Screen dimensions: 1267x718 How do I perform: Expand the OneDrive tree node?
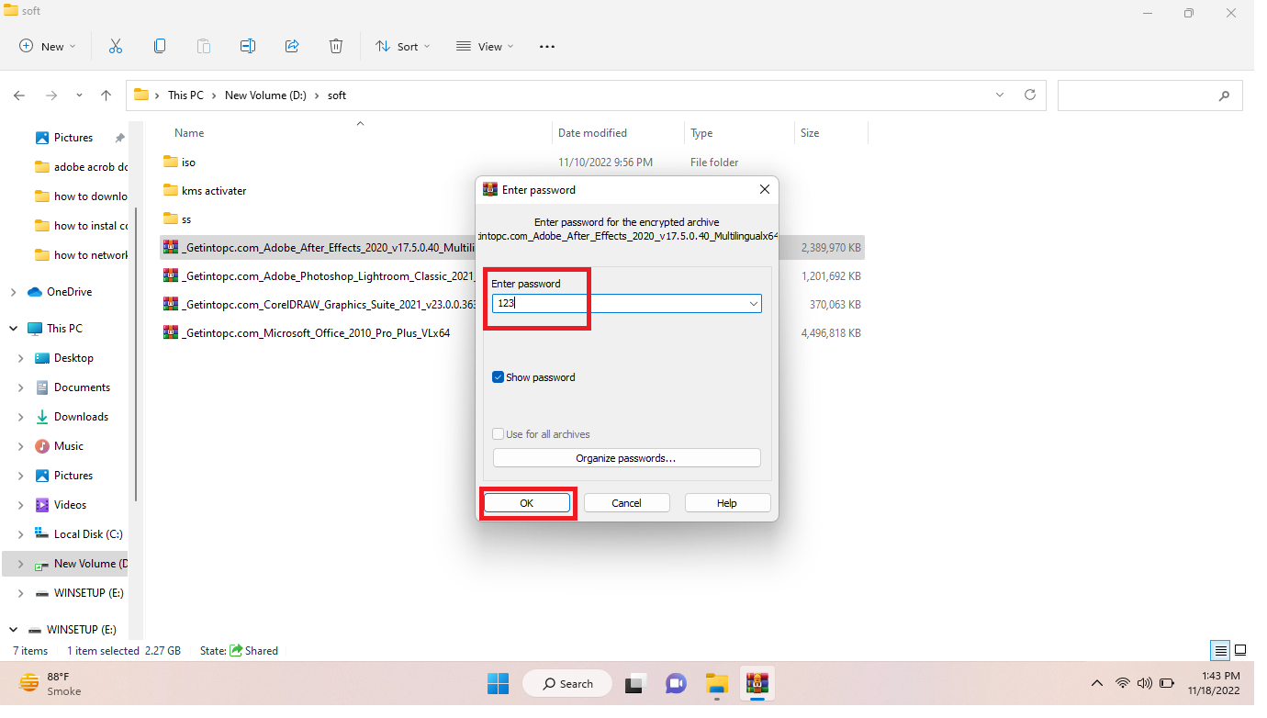coord(13,292)
